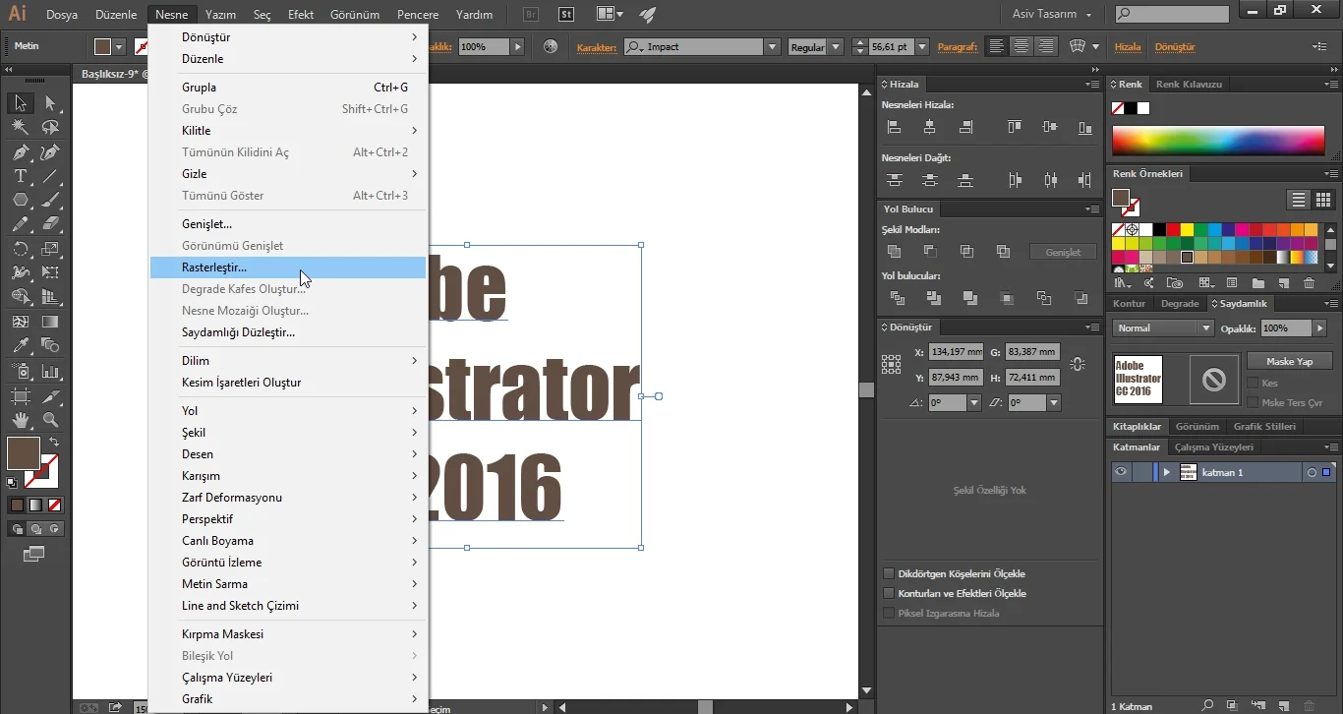Choose Rasterleştir... from the Nesne menu
1343x714 pixels.
coord(288,268)
